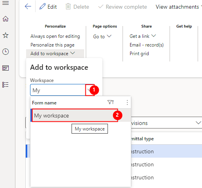Click the filter sort icon beside Form name
Screen dimensions: 202x188
[111, 102]
